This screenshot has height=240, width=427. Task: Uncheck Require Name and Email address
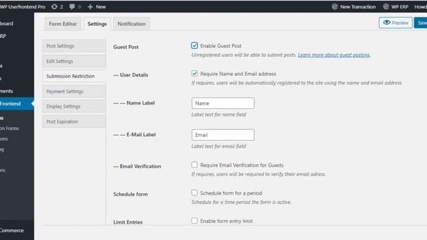tap(194, 73)
